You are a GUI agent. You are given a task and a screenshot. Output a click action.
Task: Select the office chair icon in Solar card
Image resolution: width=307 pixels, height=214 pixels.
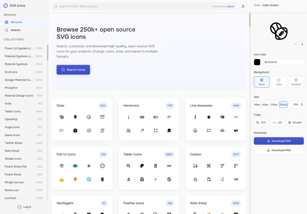point(75,117)
